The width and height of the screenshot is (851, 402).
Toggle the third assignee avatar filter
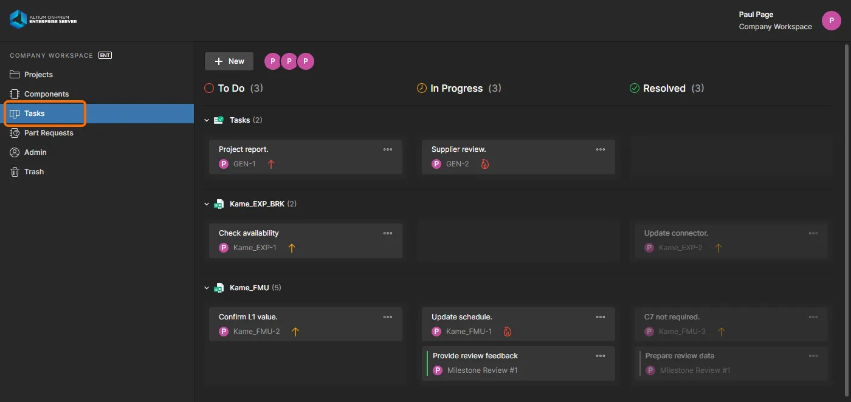tap(306, 61)
